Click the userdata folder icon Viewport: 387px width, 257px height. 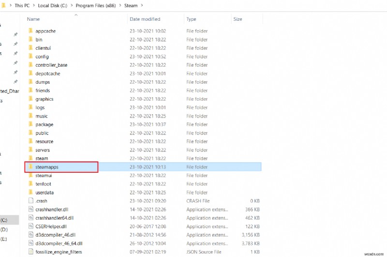[30, 192]
